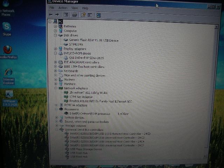Expand the Batteries category
This screenshot has height=168, width=224.
(55, 26)
